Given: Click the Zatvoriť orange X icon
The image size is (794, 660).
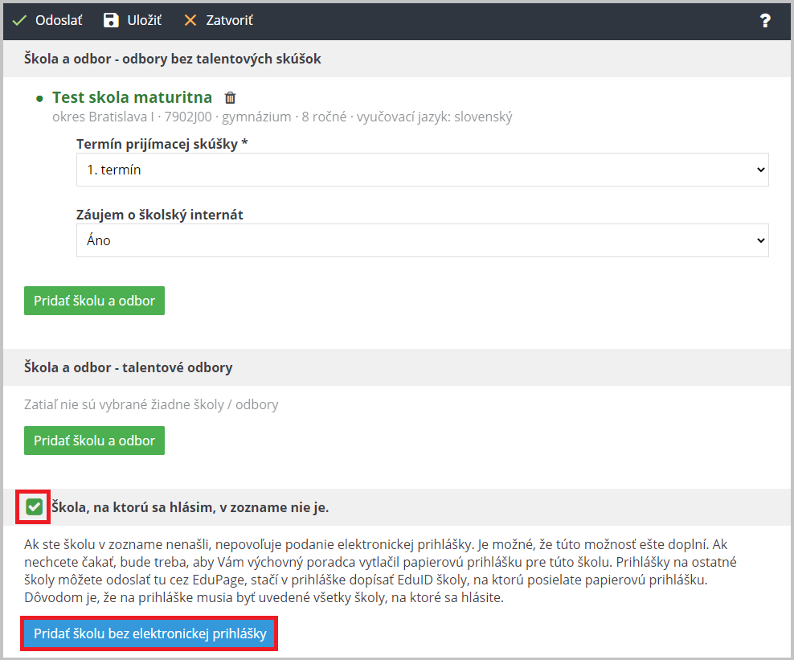Looking at the screenshot, I should (x=190, y=20).
